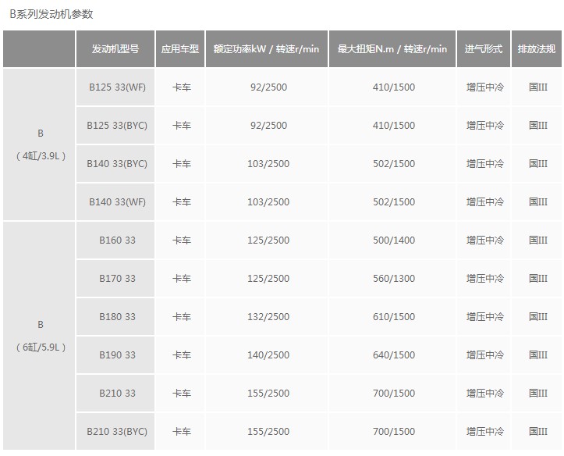This screenshot has height=456, width=564.
Task: Click the B160 33 engine model cell
Action: [x=116, y=240]
